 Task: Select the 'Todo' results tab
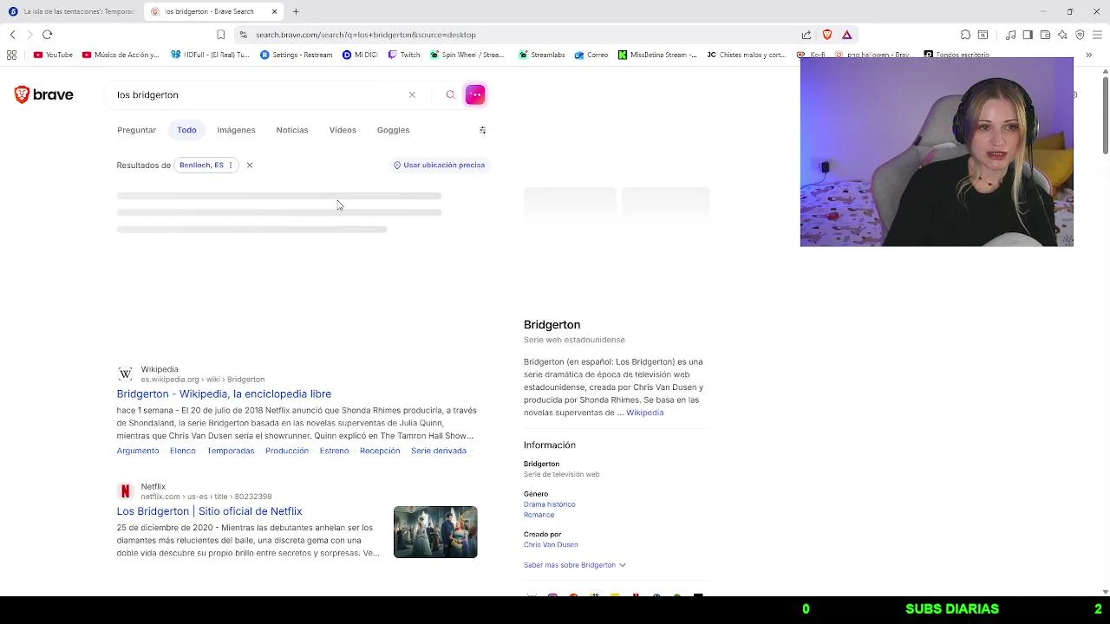[186, 130]
